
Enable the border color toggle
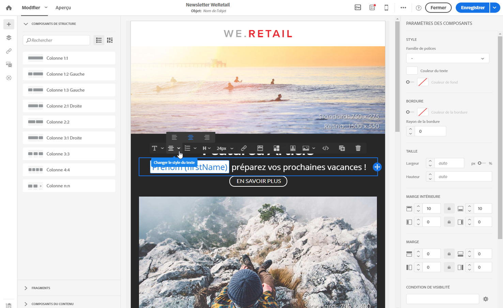410,112
